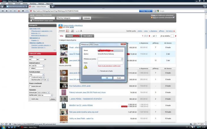This screenshot has width=207, height=129.
Task: Open Záložky menu
Action: pos(25,4)
